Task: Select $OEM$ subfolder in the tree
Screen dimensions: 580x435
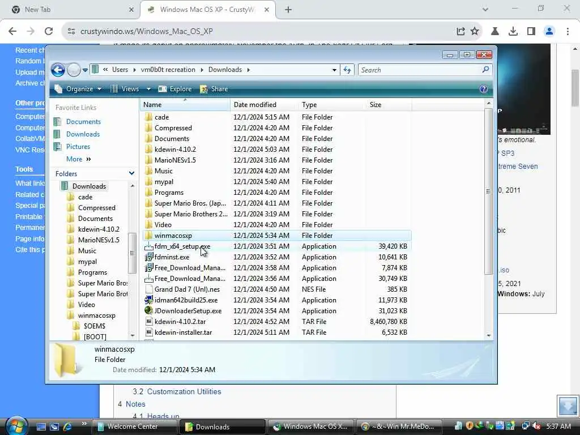Action: [95, 326]
